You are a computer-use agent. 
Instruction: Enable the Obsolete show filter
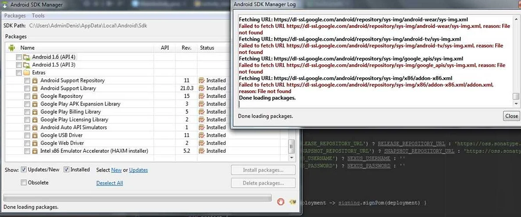pyautogui.click(x=24, y=182)
